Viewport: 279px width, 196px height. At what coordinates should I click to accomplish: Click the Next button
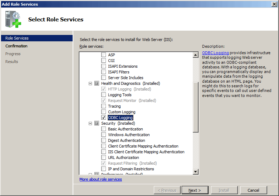[x=195, y=190]
